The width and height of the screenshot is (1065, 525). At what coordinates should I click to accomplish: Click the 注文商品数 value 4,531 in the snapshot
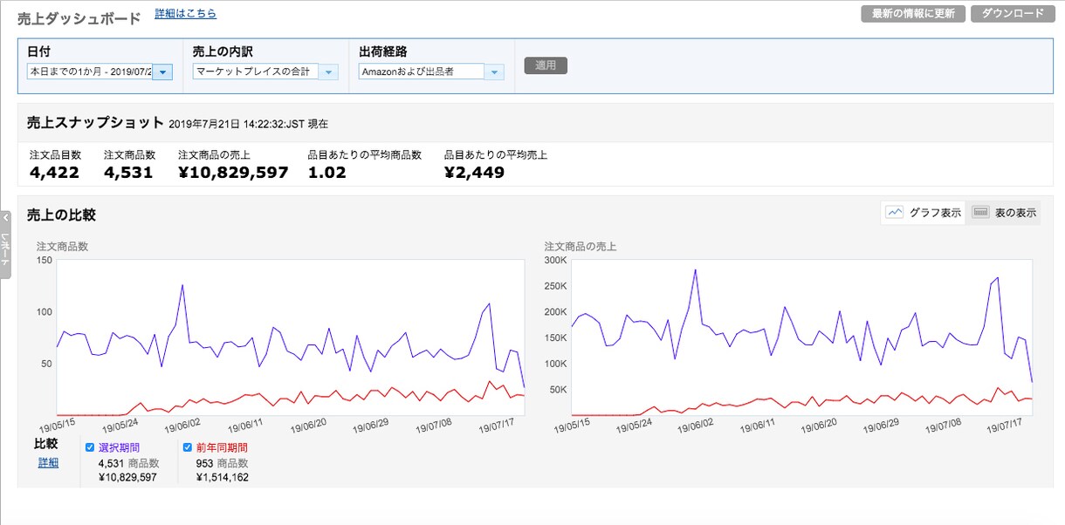coord(128,172)
